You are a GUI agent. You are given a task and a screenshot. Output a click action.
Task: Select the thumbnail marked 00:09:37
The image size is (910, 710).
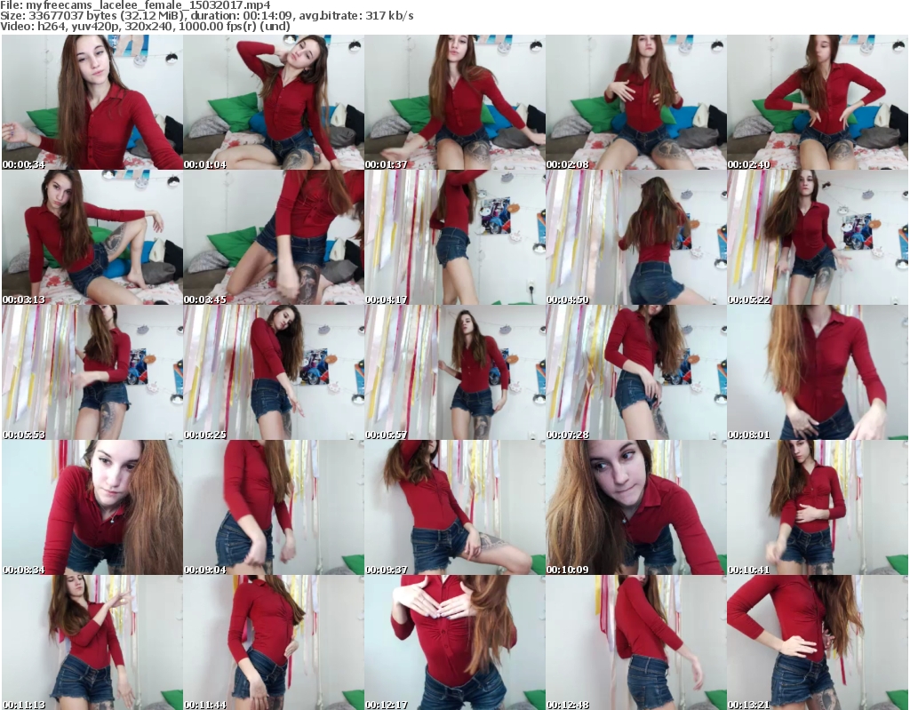pos(455,508)
